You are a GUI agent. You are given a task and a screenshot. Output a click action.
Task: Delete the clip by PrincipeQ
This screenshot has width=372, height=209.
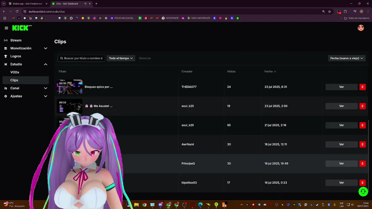(x=362, y=163)
